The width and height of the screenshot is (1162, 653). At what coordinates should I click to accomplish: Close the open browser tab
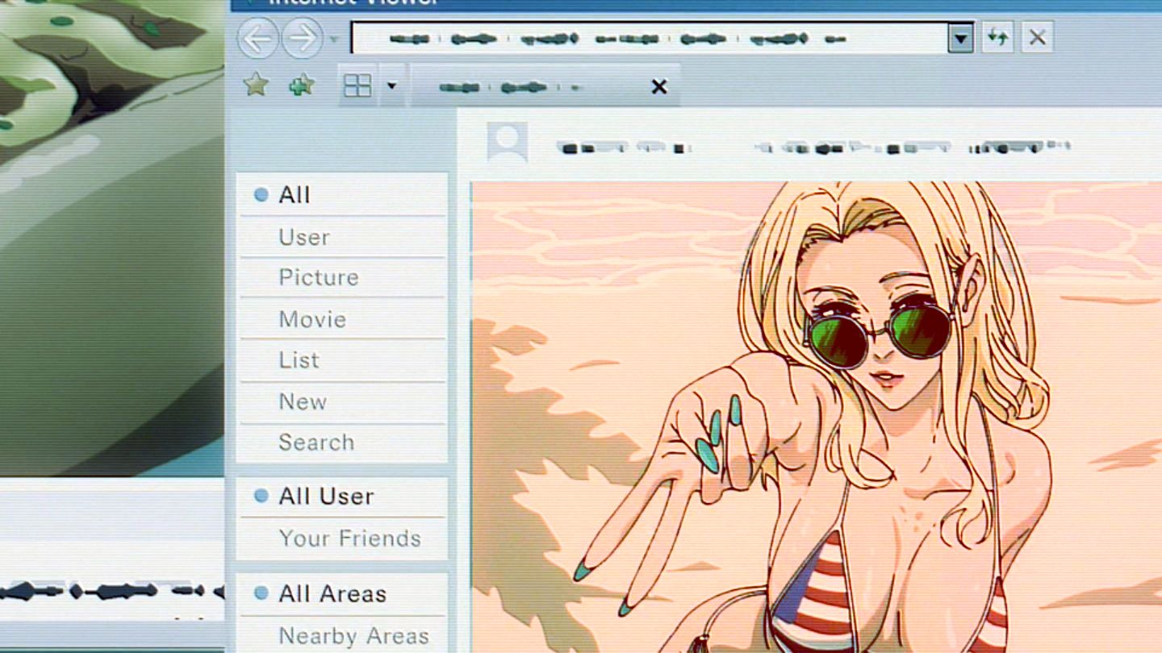pos(659,87)
